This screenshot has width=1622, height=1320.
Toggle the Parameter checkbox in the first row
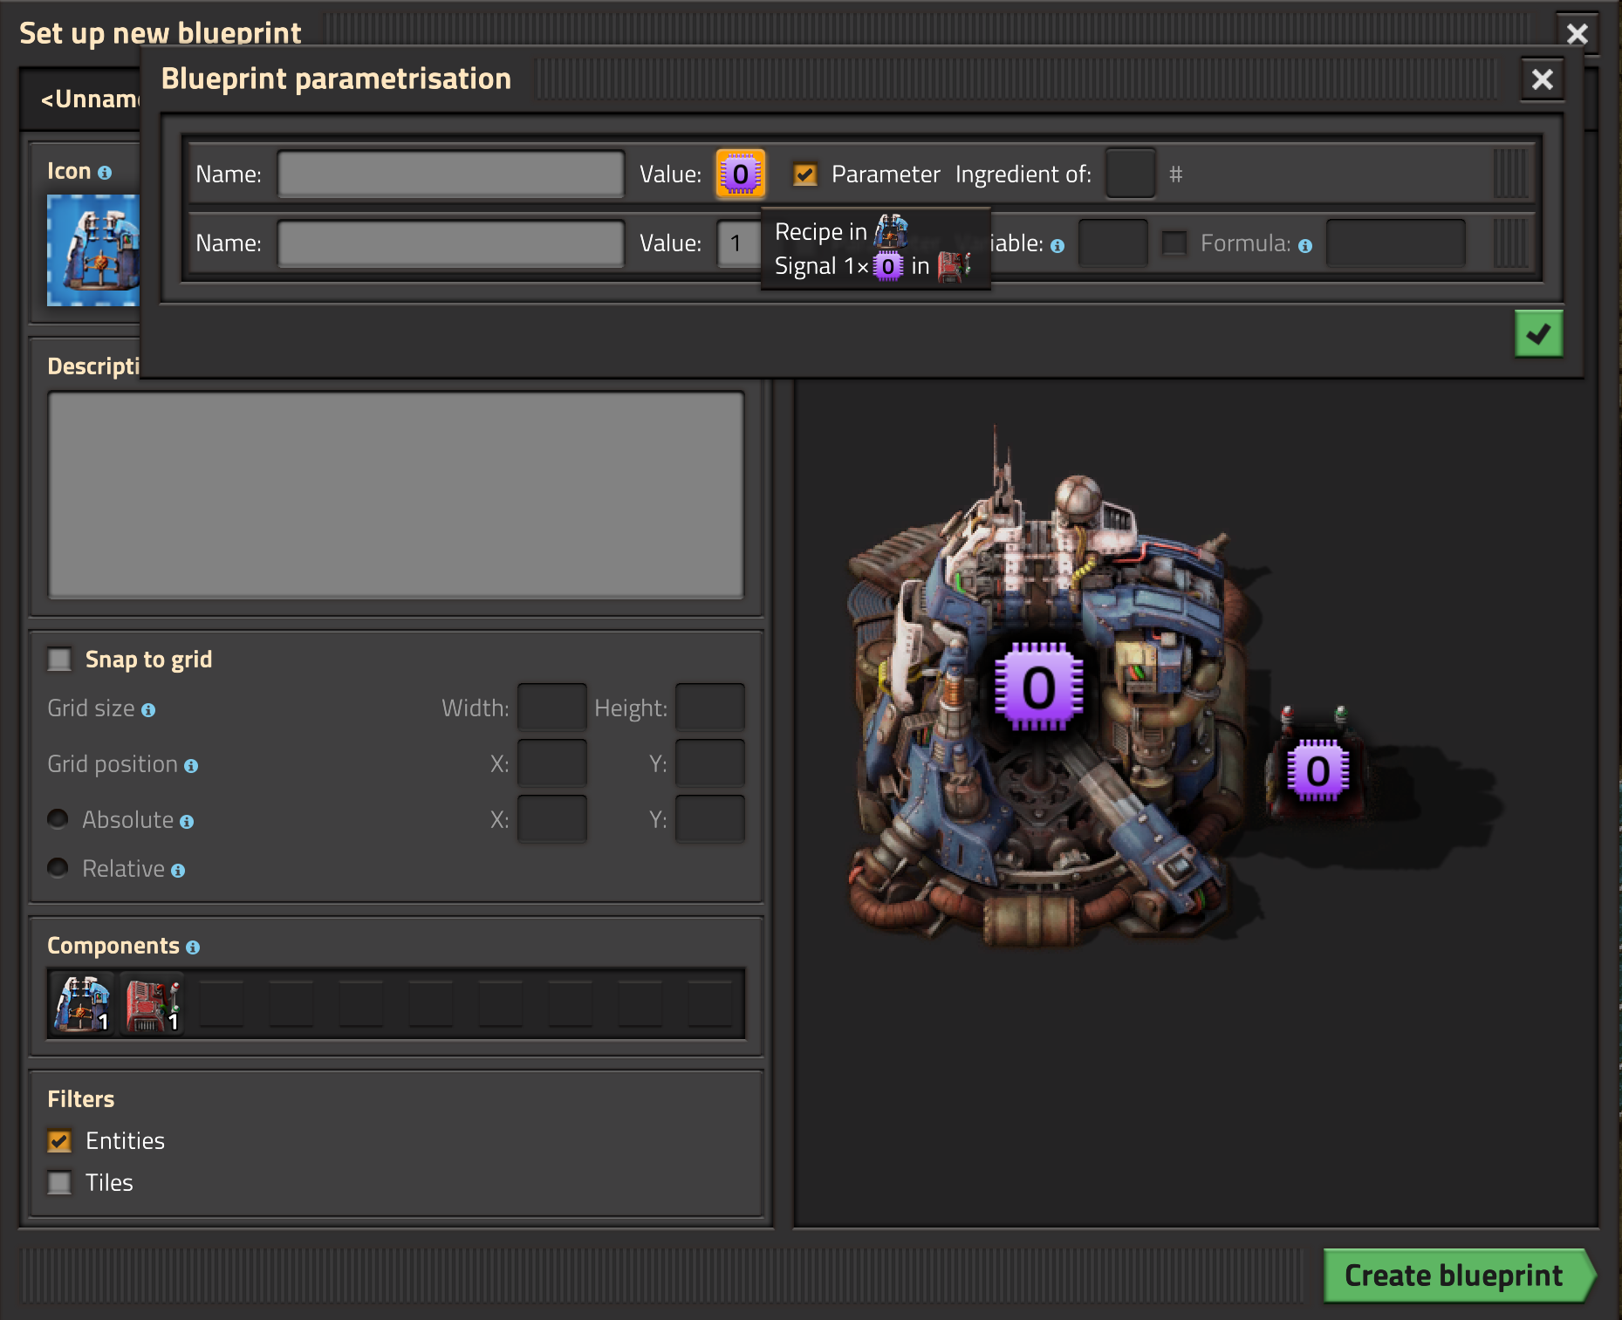point(804,174)
